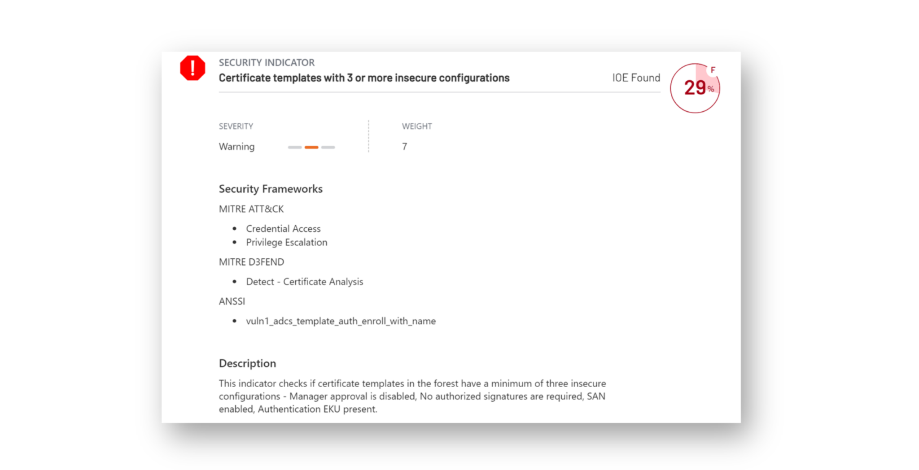Image resolution: width=919 pixels, height=470 pixels.
Task: Expand the MITRE D3FEND section
Action: (x=251, y=261)
